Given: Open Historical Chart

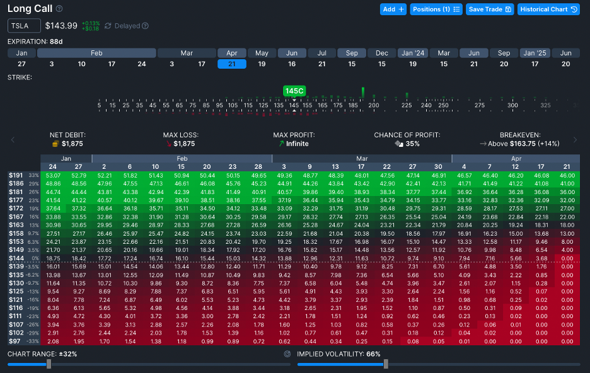Looking at the screenshot, I should [x=548, y=9].
